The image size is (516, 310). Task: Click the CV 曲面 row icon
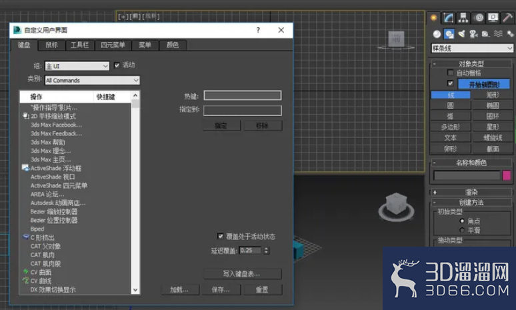coord(26,272)
